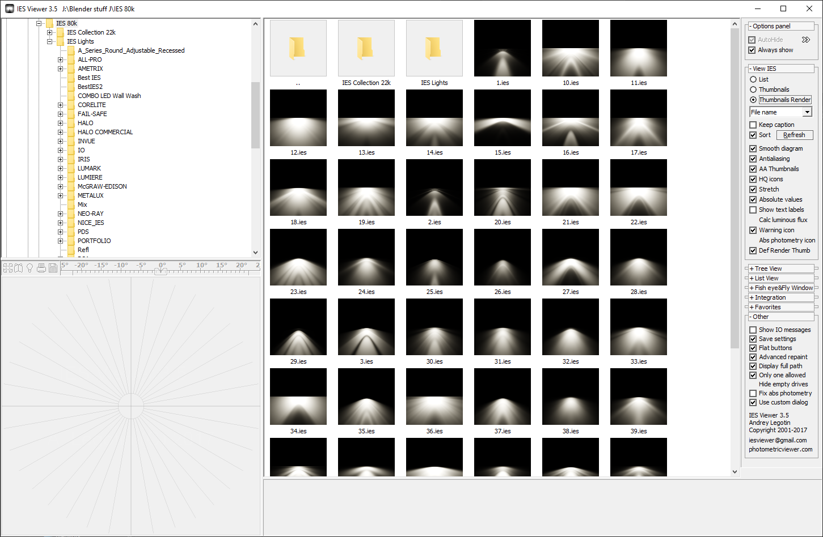Click the save floppy disk icon
This screenshot has width=823, height=537.
click(53, 267)
